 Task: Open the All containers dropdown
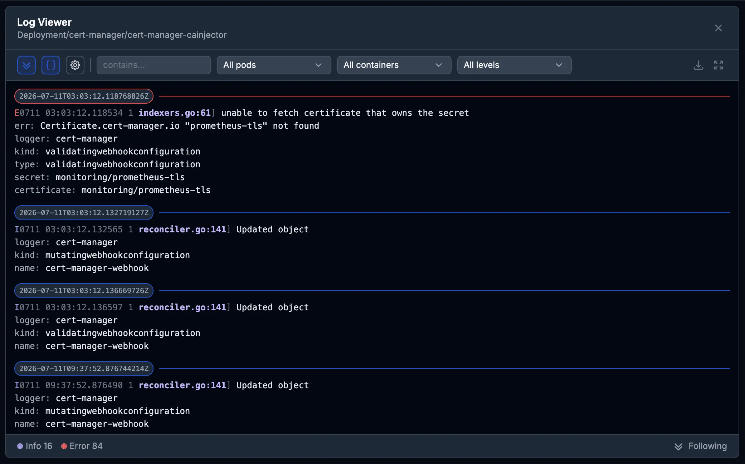point(394,65)
